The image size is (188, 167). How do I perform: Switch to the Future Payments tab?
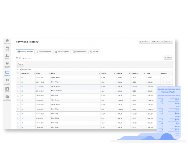62,52
